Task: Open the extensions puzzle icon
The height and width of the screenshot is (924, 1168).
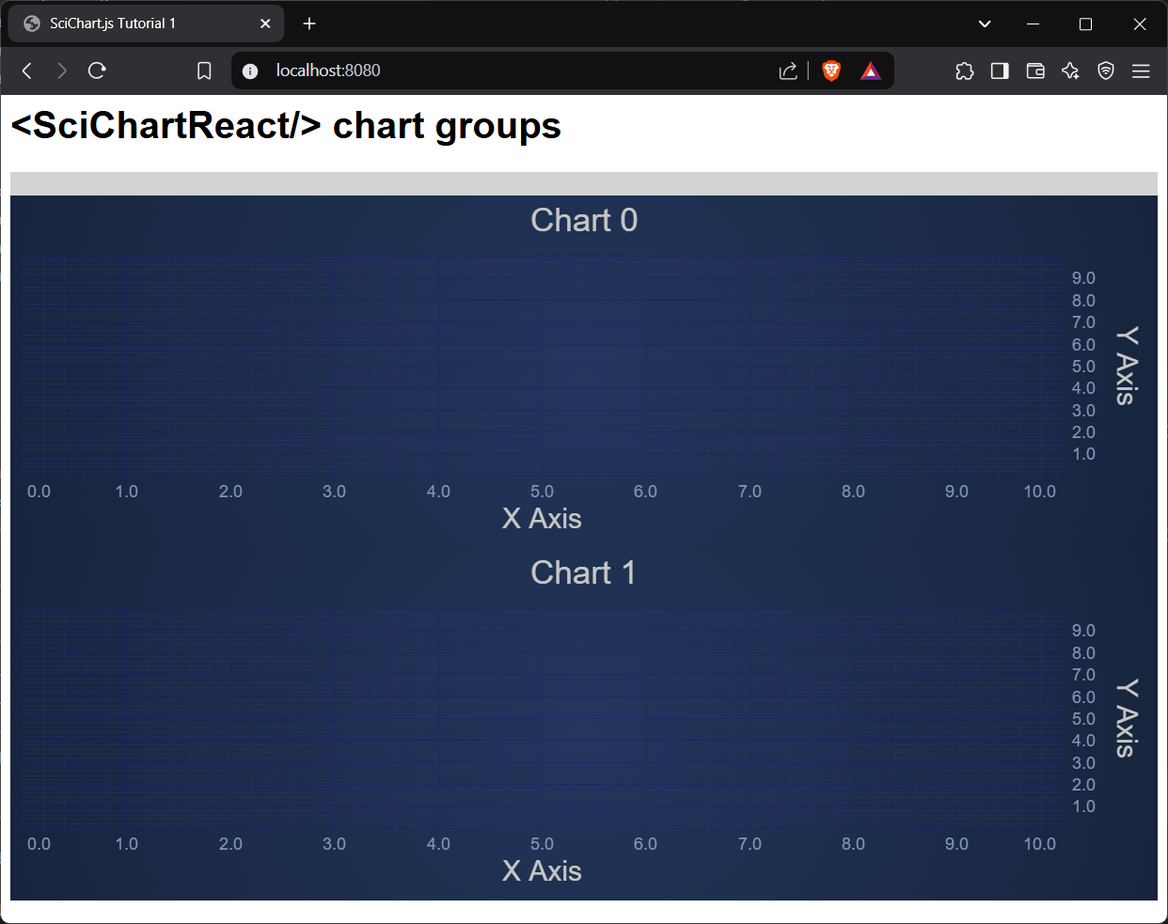Action: pos(965,70)
